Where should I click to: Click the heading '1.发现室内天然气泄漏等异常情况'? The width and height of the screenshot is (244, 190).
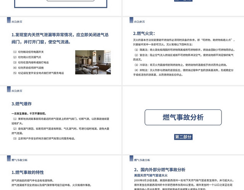60,38
